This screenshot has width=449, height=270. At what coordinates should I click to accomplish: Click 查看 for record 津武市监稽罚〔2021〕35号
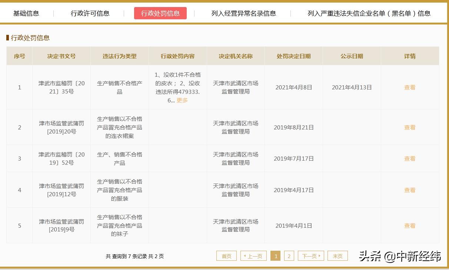click(409, 87)
